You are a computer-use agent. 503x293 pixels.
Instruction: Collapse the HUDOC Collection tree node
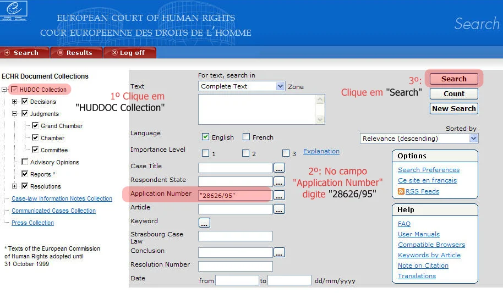coord(4,90)
